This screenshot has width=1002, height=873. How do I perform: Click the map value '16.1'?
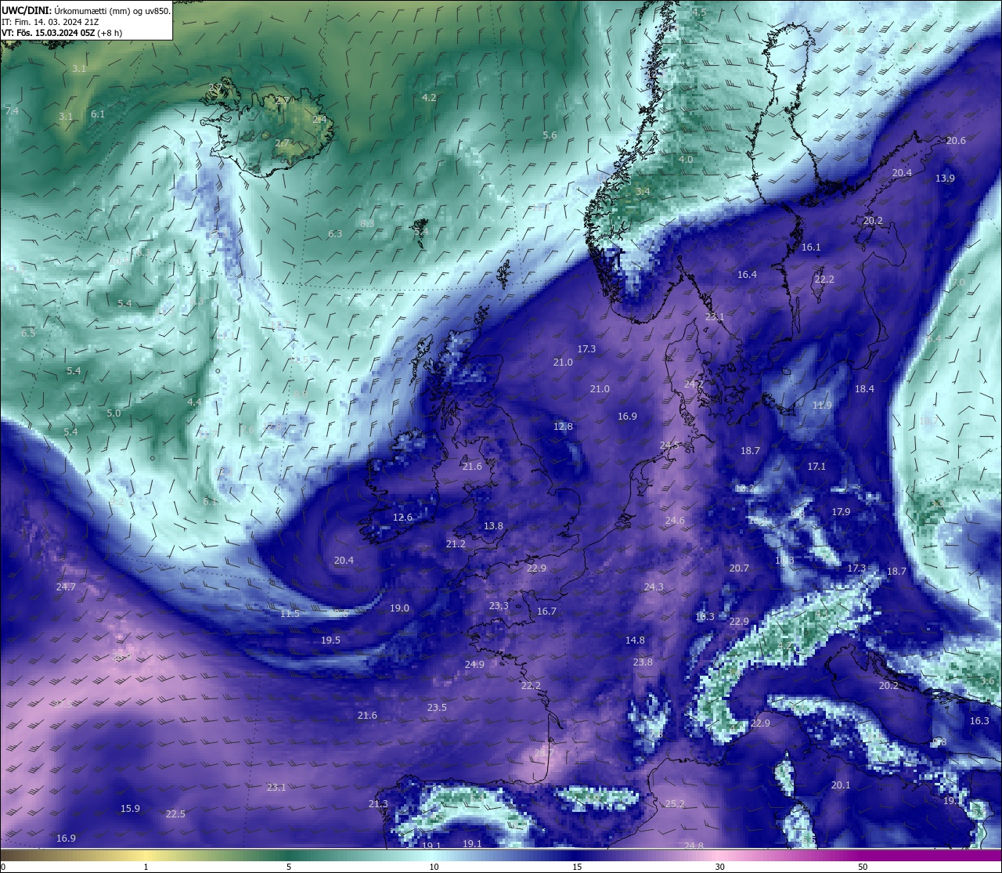[x=811, y=247]
